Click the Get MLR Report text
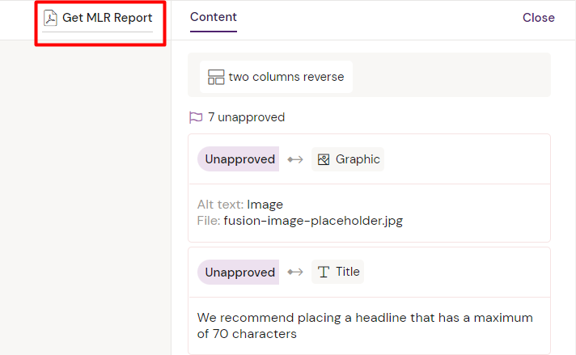The height and width of the screenshot is (355, 576). tap(107, 18)
